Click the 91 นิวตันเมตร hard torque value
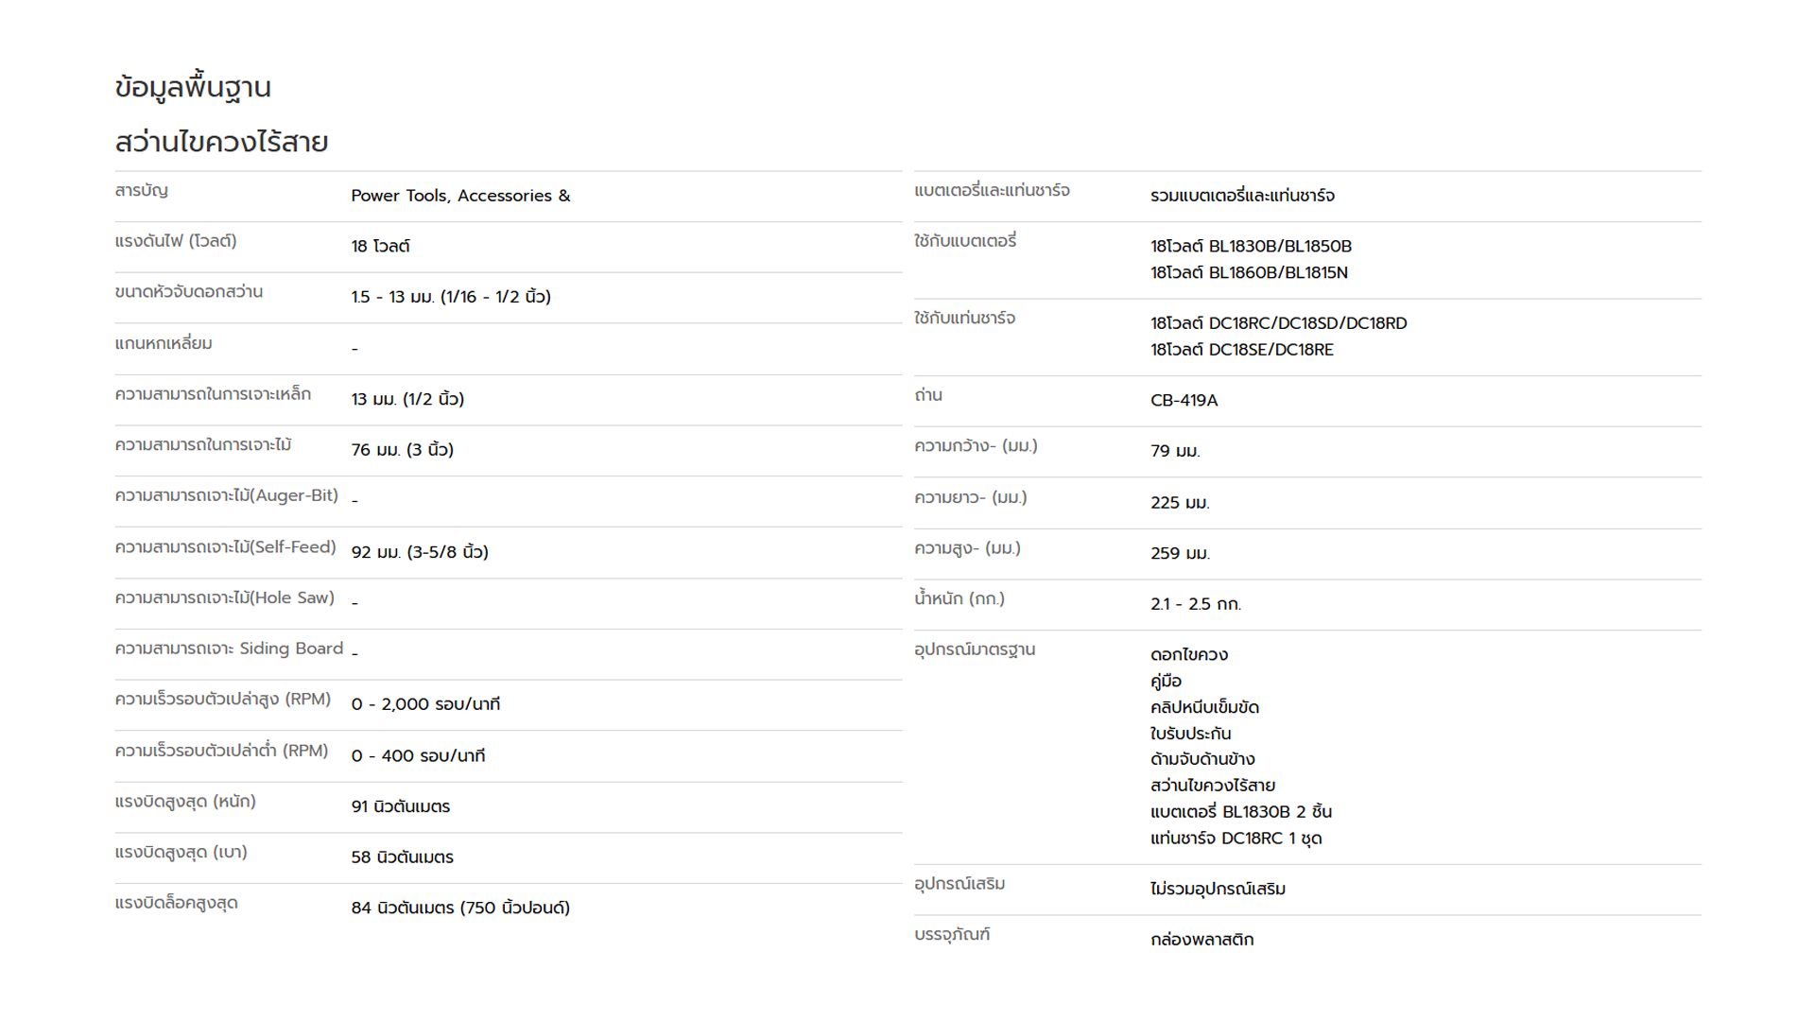This screenshot has width=1815, height=1021. click(x=400, y=807)
